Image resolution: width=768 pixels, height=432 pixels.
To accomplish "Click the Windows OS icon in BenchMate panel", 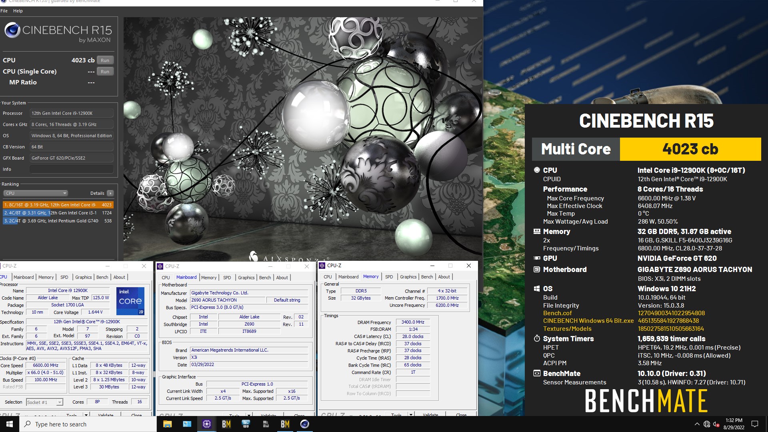I will [x=537, y=288].
